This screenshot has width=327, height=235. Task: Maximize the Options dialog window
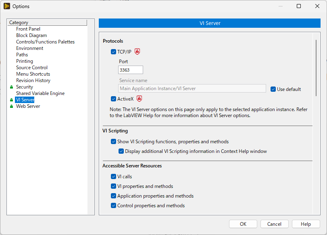[x=299, y=6]
